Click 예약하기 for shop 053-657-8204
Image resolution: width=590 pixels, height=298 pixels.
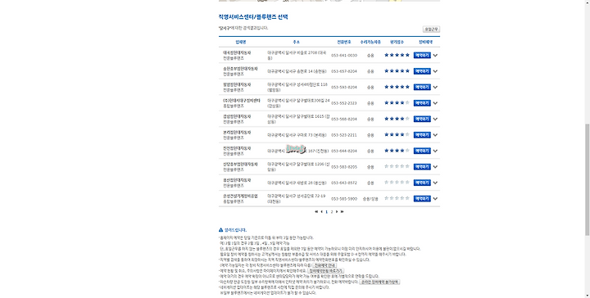coord(422,71)
